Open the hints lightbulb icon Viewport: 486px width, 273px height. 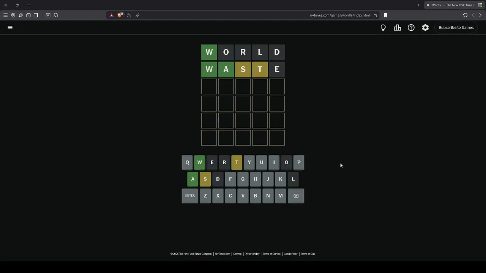point(383,27)
